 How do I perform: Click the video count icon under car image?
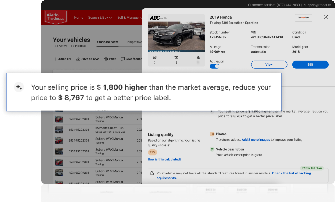pyautogui.click(x=176, y=58)
